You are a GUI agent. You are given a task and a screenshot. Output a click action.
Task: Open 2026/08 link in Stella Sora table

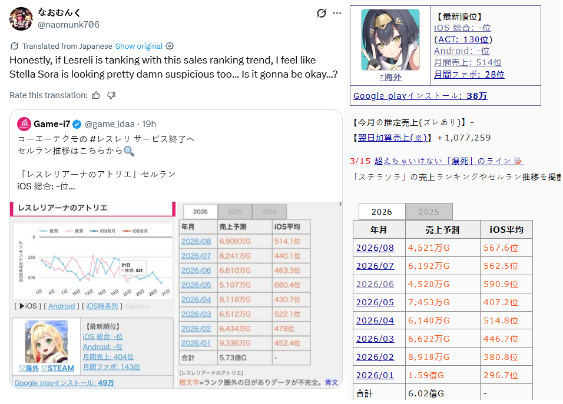375,248
